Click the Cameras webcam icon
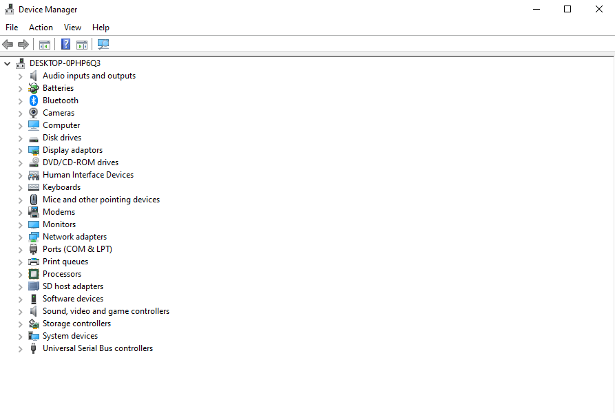The width and height of the screenshot is (615, 413). pyautogui.click(x=34, y=113)
